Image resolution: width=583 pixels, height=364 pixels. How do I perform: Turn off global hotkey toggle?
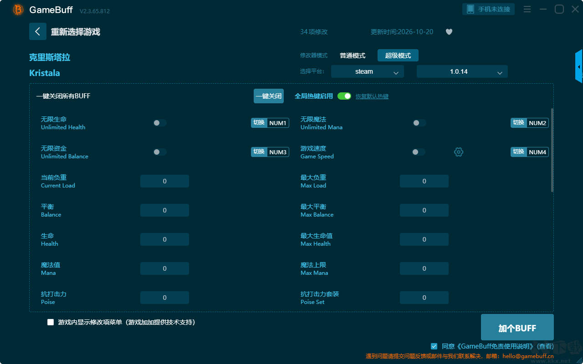(x=344, y=96)
